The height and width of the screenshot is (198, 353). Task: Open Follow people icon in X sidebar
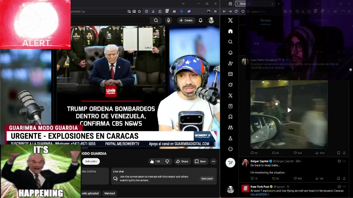point(230,63)
